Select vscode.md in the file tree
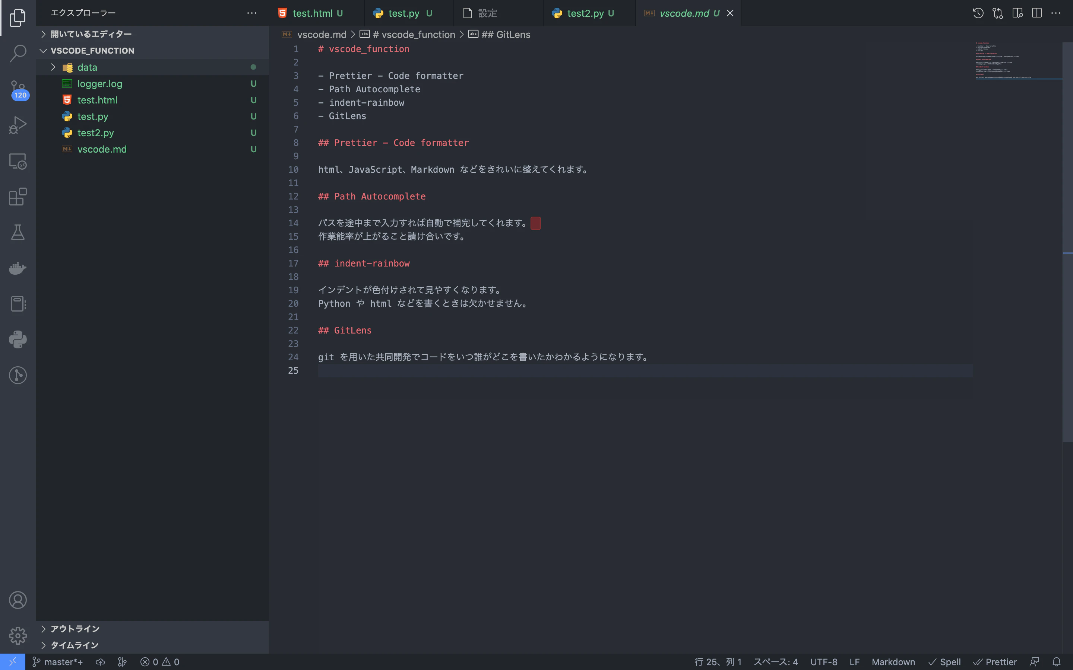 [x=152, y=149]
